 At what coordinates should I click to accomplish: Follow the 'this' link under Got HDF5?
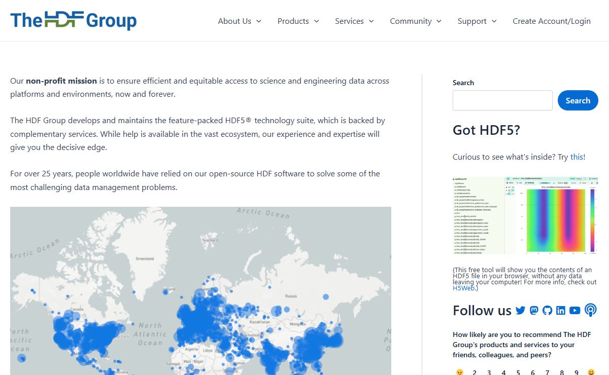point(577,157)
